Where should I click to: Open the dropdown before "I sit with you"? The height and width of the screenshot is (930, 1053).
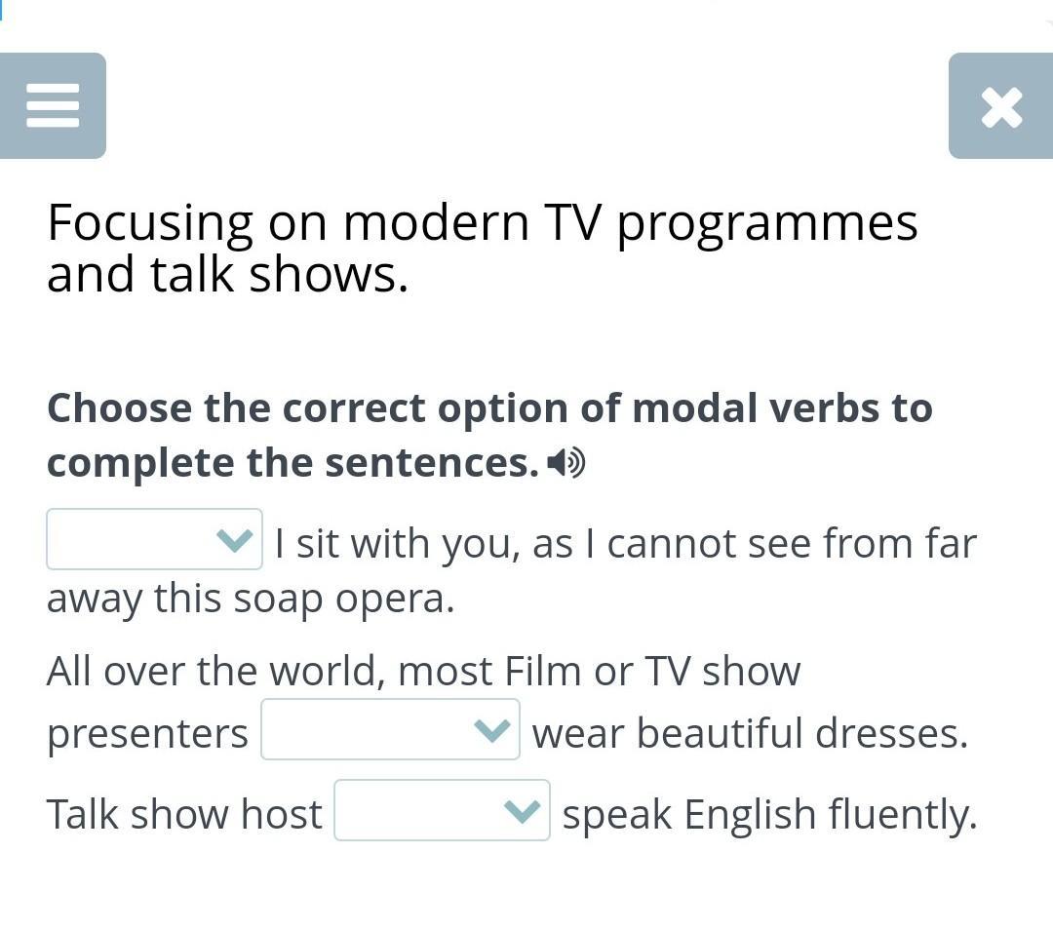click(x=154, y=539)
